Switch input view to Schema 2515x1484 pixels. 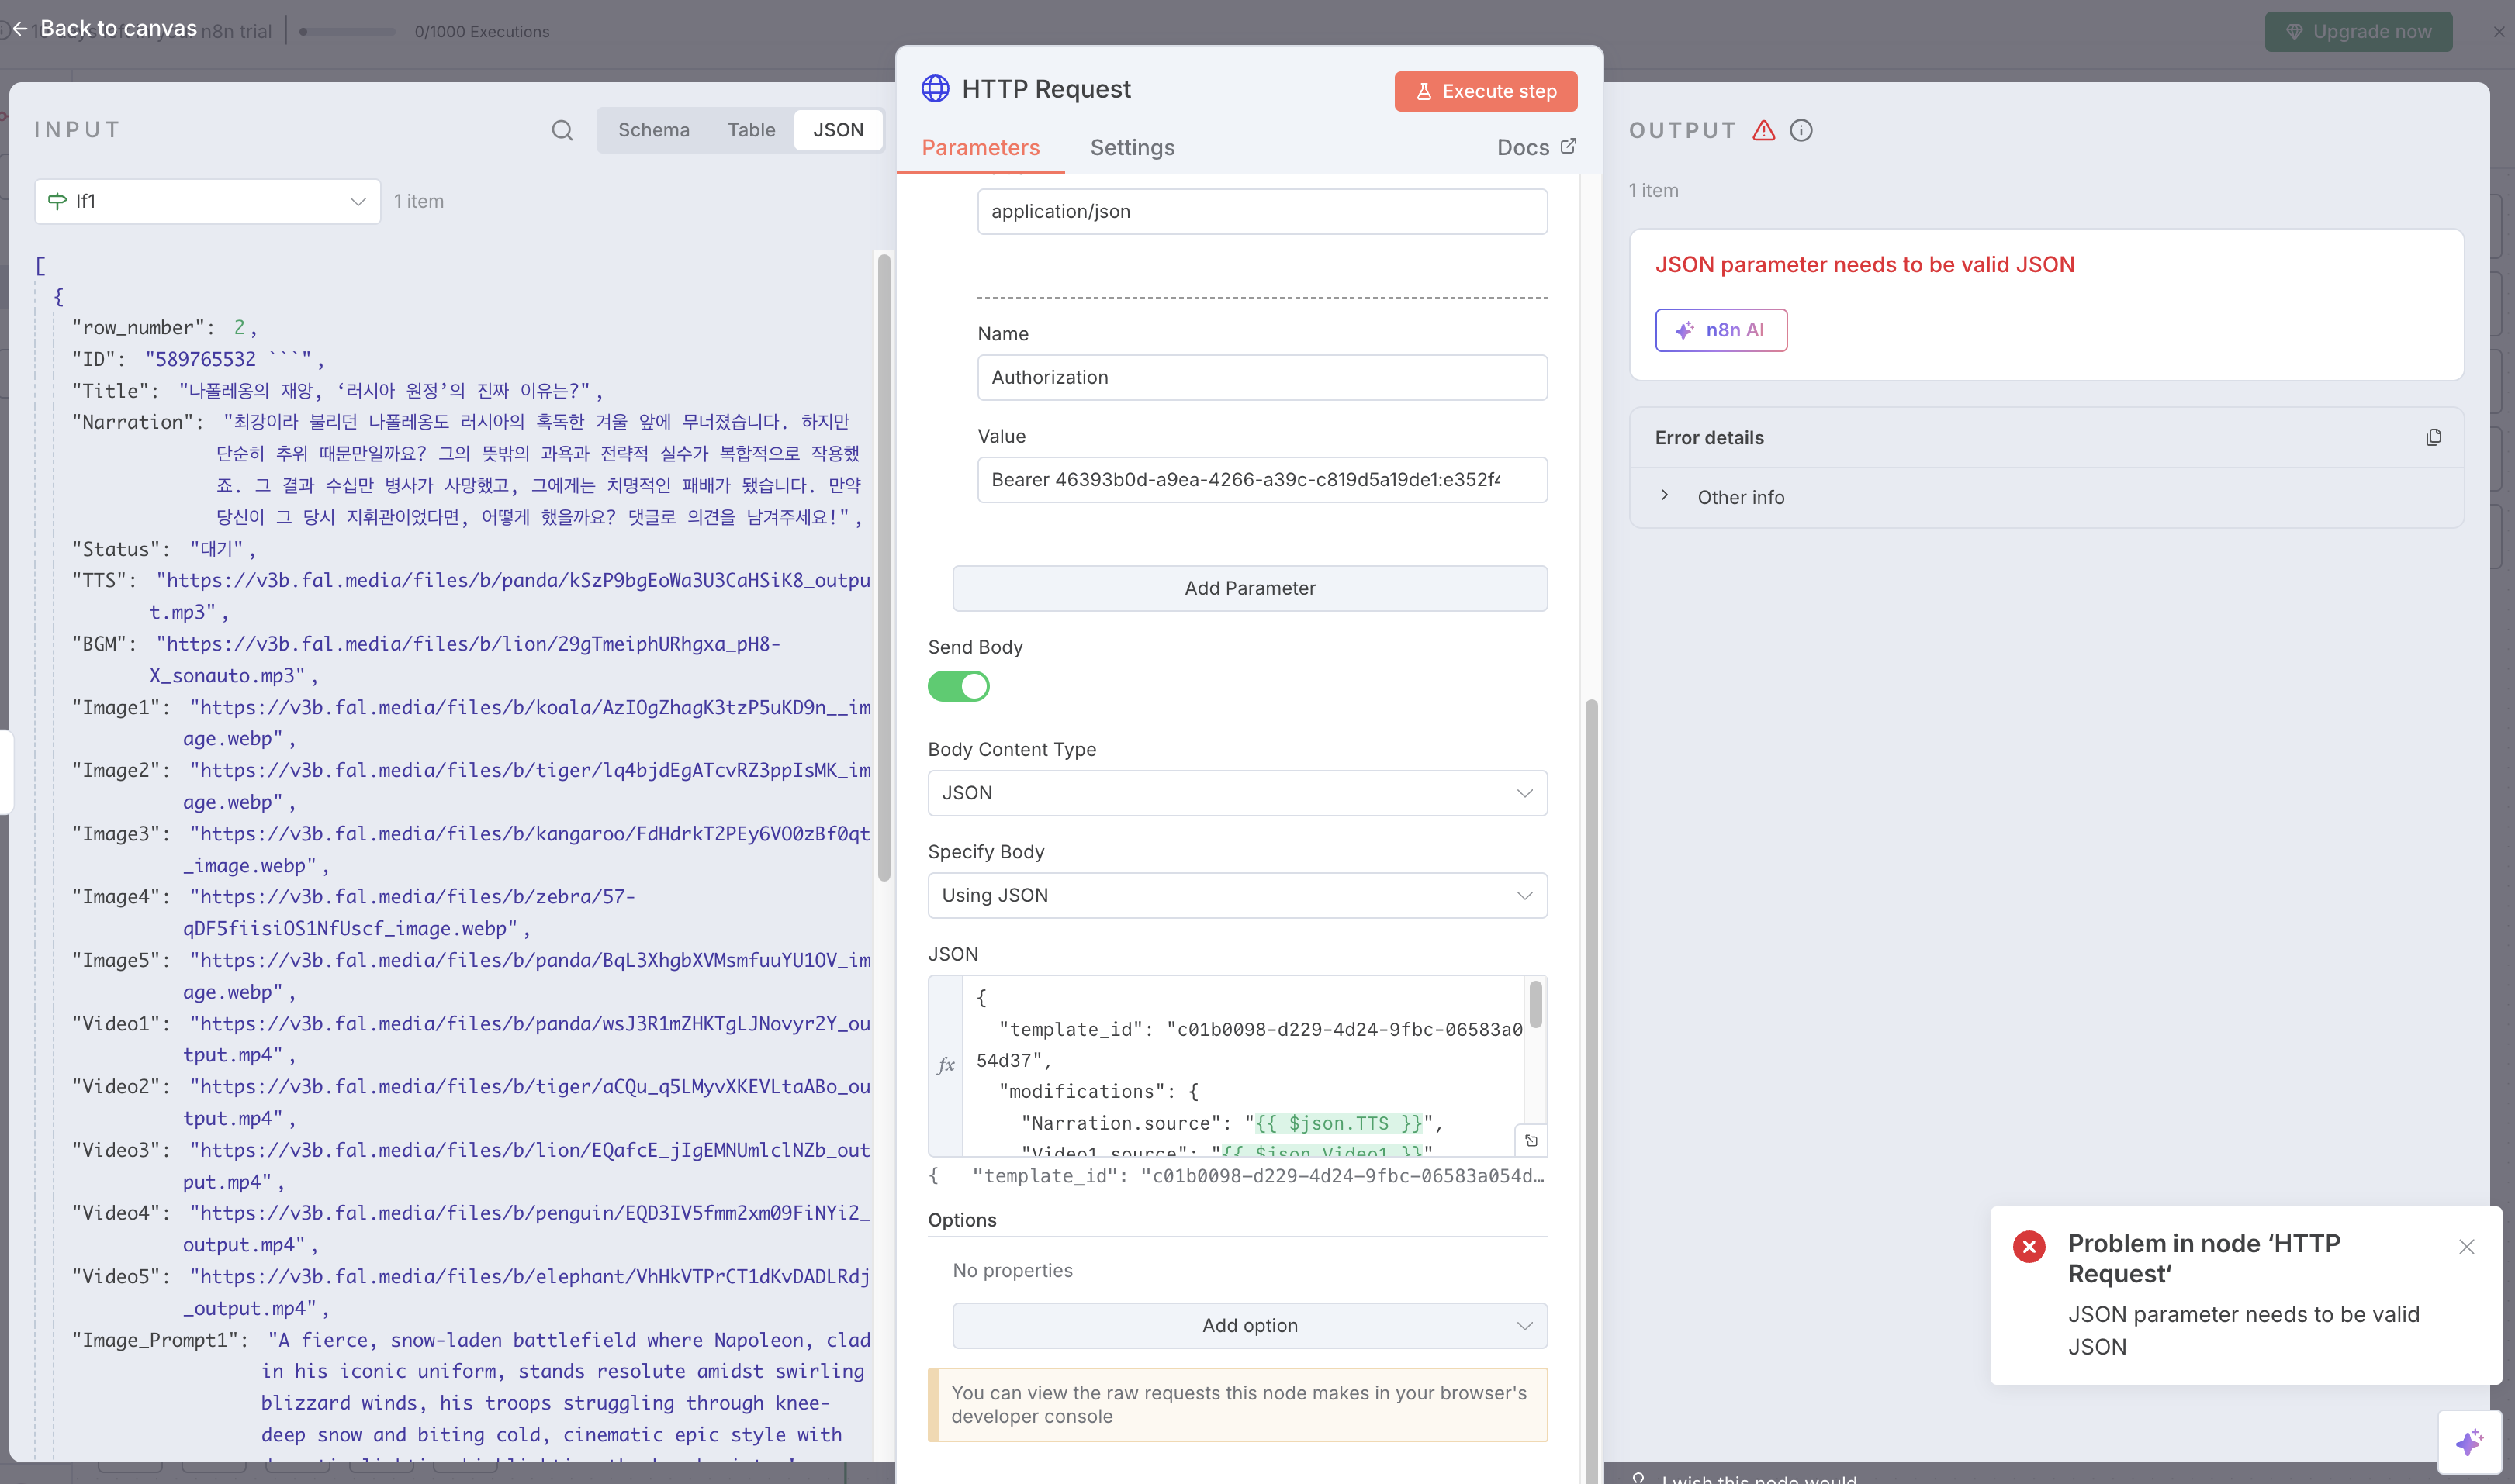pos(653,130)
